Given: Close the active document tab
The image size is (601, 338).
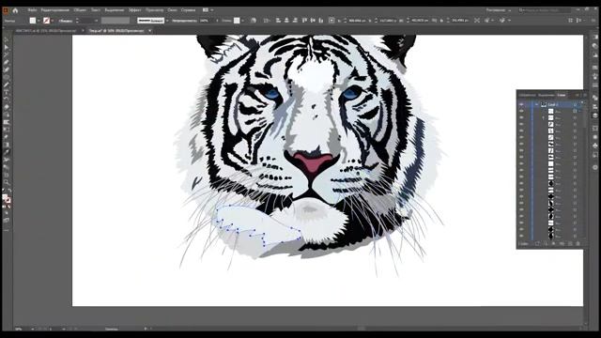Looking at the screenshot, I should coord(150,30).
